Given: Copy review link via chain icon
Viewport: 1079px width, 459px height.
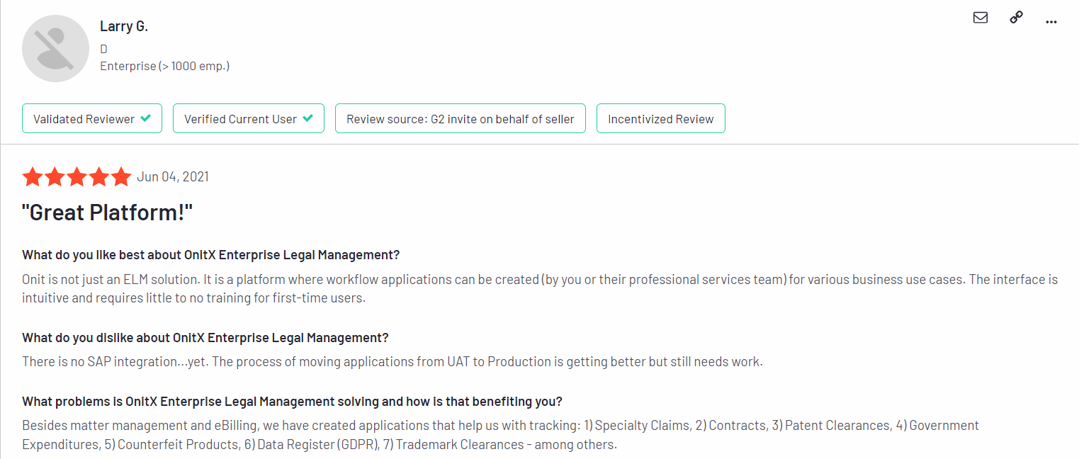Looking at the screenshot, I should click(1016, 18).
